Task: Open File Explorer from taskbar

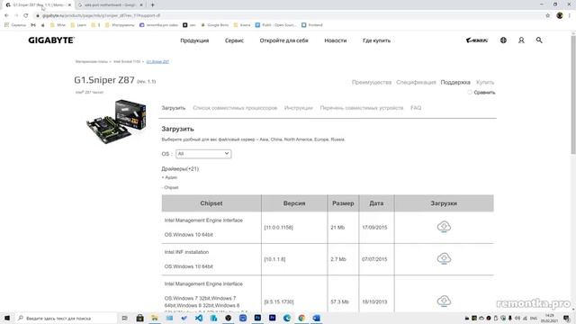Action: click(x=155, y=318)
